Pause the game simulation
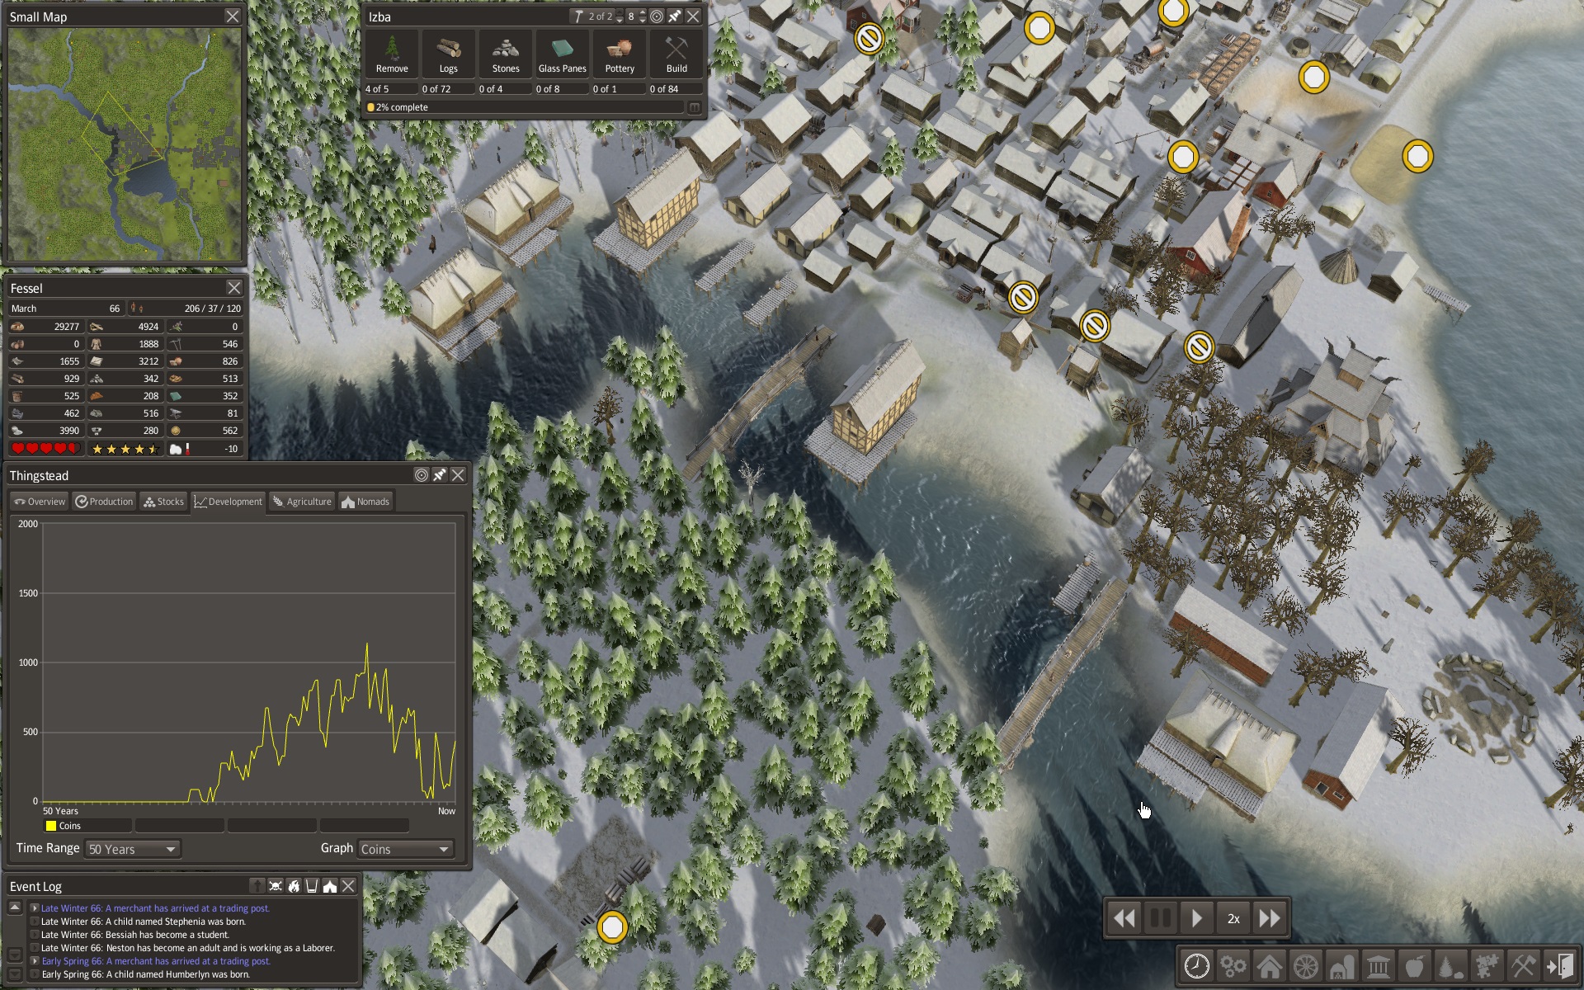Image resolution: width=1584 pixels, height=990 pixels. (1161, 918)
